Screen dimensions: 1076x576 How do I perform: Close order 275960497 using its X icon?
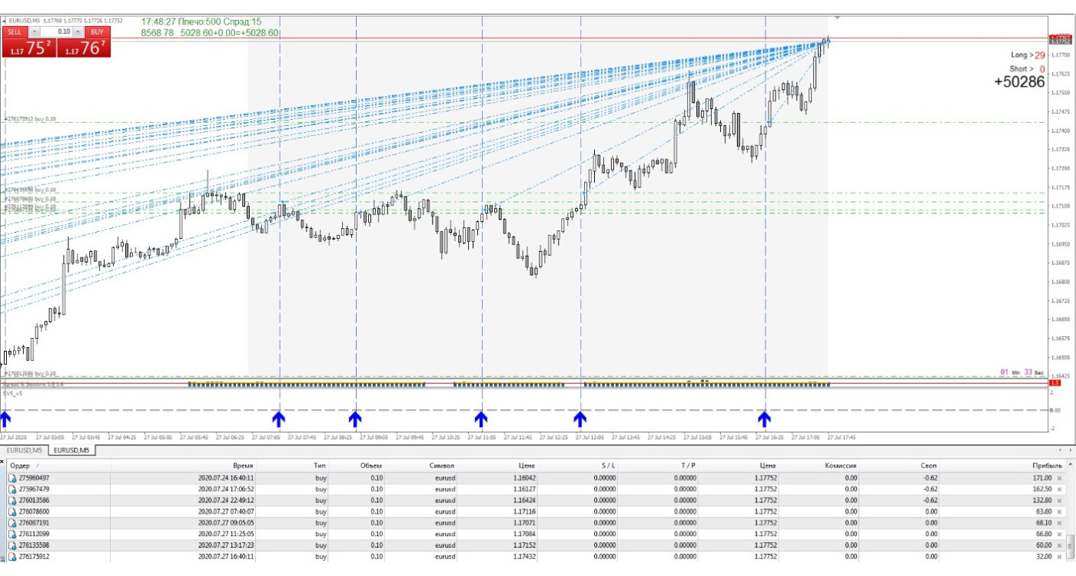[x=1059, y=478]
